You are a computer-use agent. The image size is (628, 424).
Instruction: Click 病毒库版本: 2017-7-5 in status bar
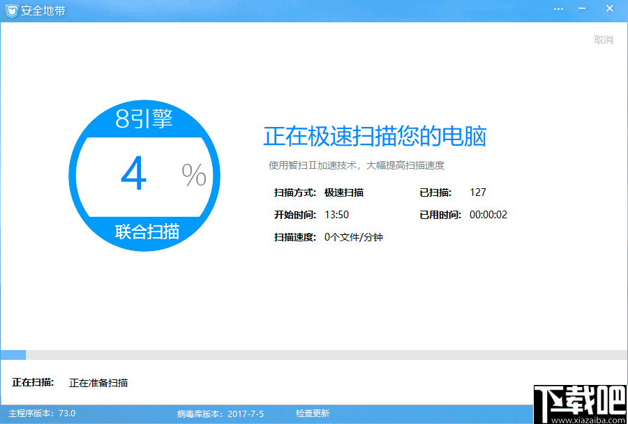pyautogui.click(x=220, y=414)
